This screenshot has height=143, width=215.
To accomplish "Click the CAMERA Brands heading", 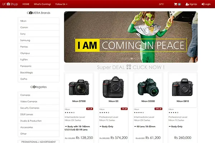I will 39,13.
